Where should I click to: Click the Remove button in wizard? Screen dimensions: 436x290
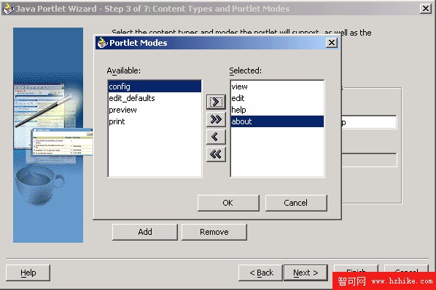coord(214,232)
